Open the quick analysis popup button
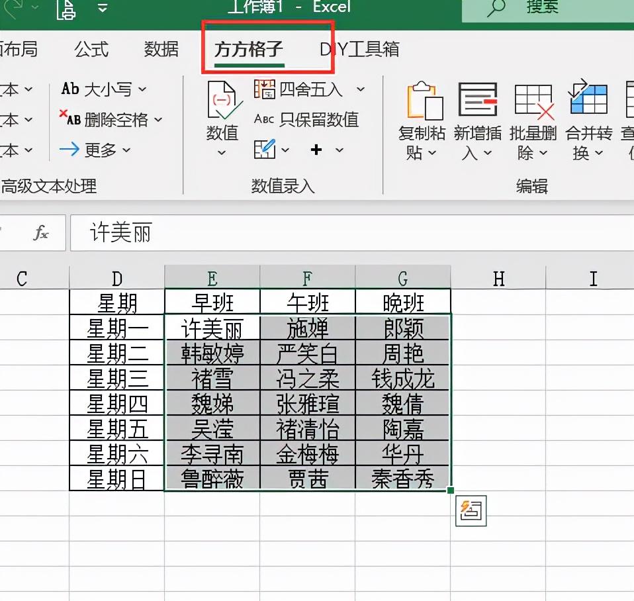634x601 pixels. coord(471,512)
